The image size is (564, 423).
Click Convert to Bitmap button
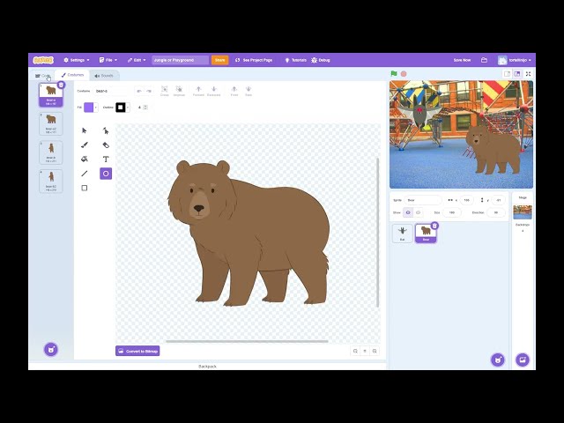tap(137, 351)
